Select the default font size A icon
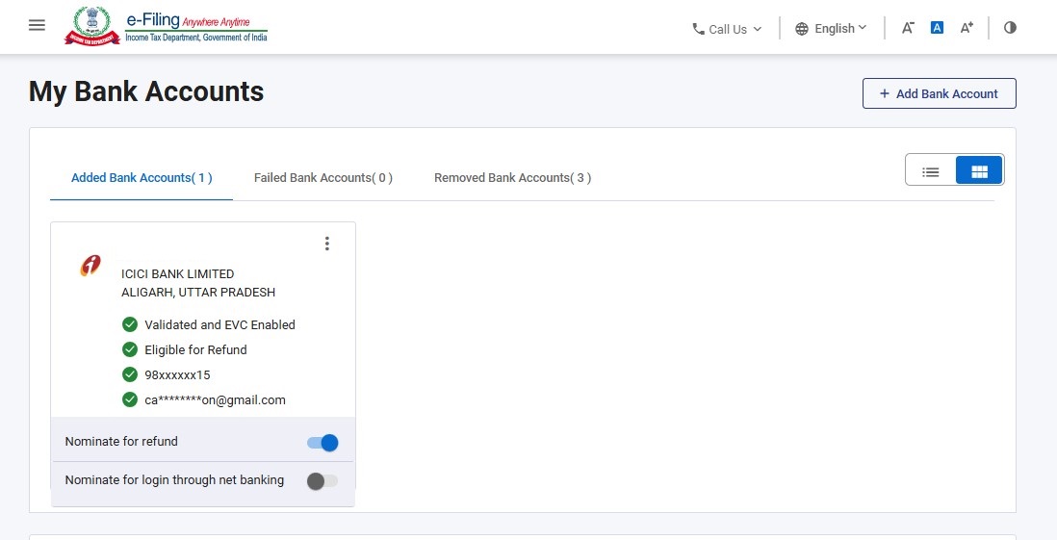The width and height of the screenshot is (1057, 540). coord(937,28)
